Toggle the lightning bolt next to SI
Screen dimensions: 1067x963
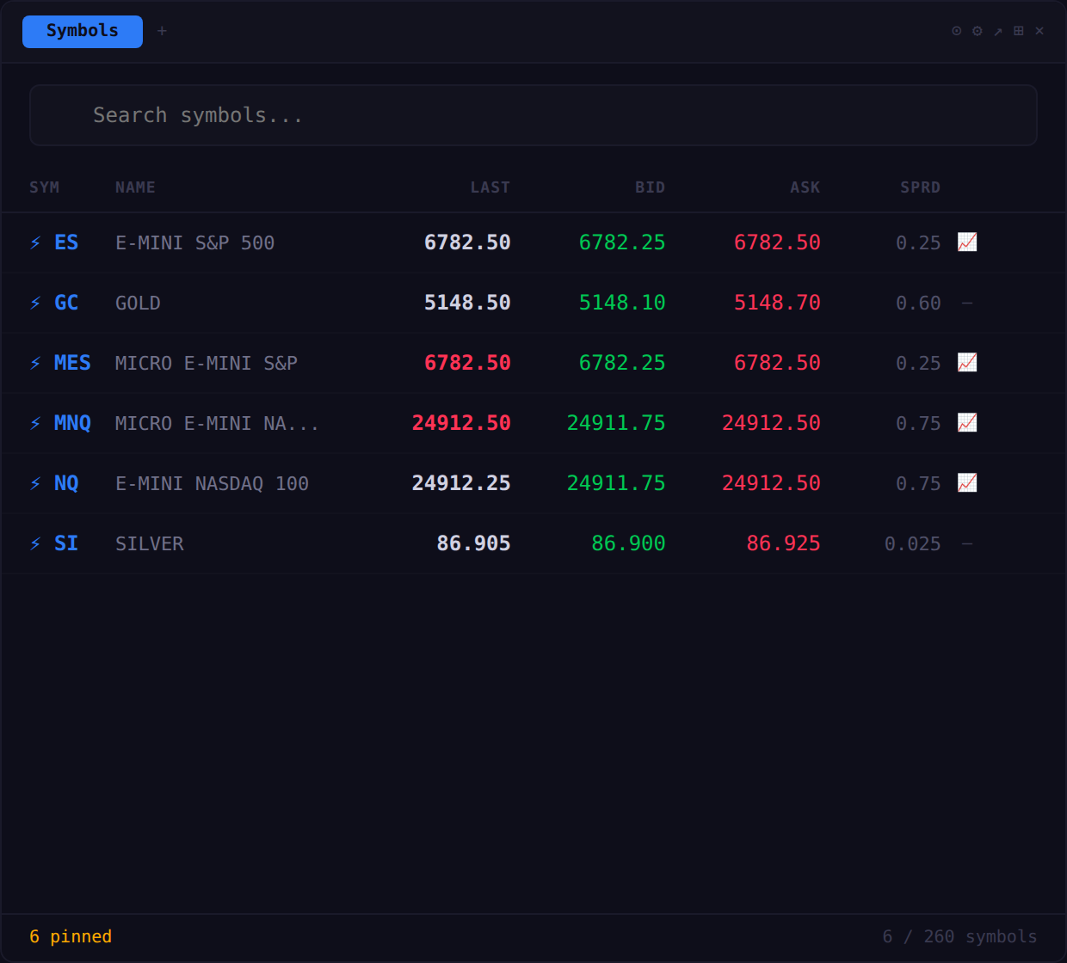coord(34,543)
